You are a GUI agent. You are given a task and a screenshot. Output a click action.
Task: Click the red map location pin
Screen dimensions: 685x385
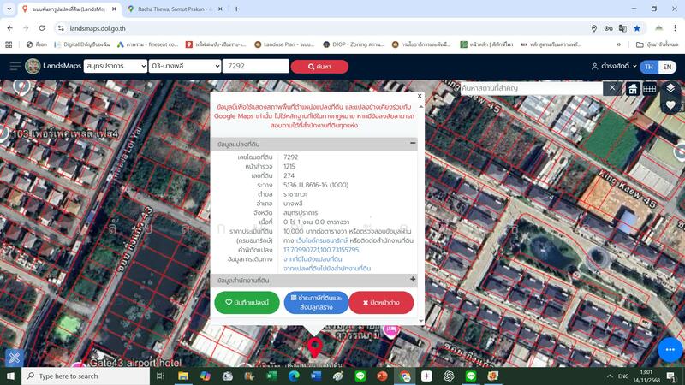point(314,346)
